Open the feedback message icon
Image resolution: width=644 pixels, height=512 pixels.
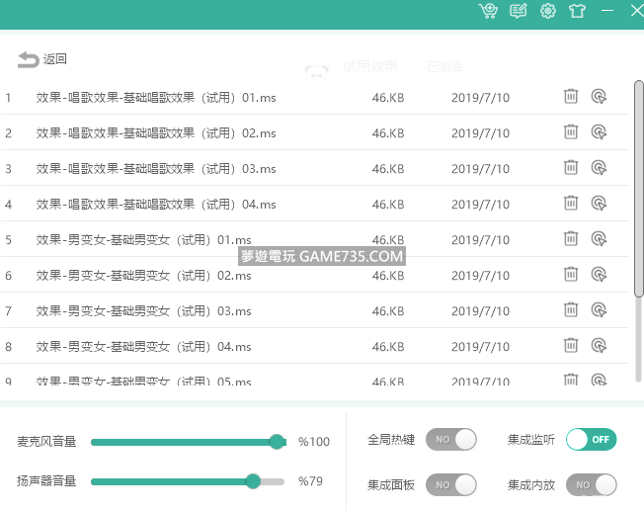pyautogui.click(x=518, y=11)
